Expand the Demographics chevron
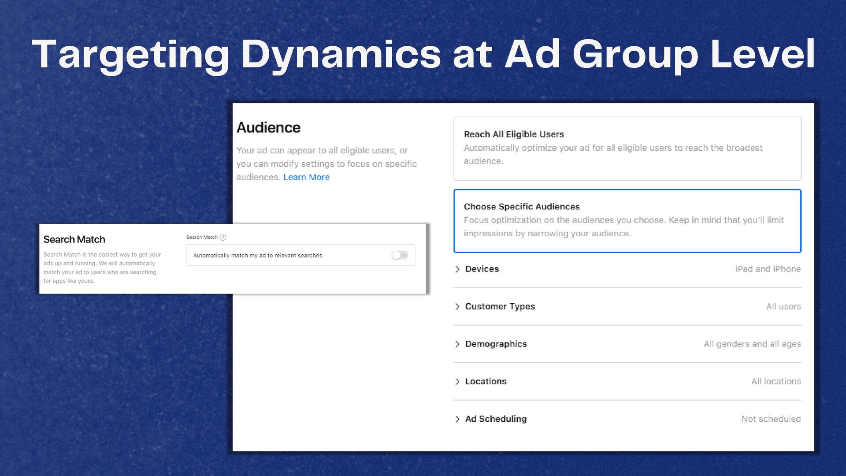Screen dimensions: 846x476 pyautogui.click(x=457, y=344)
